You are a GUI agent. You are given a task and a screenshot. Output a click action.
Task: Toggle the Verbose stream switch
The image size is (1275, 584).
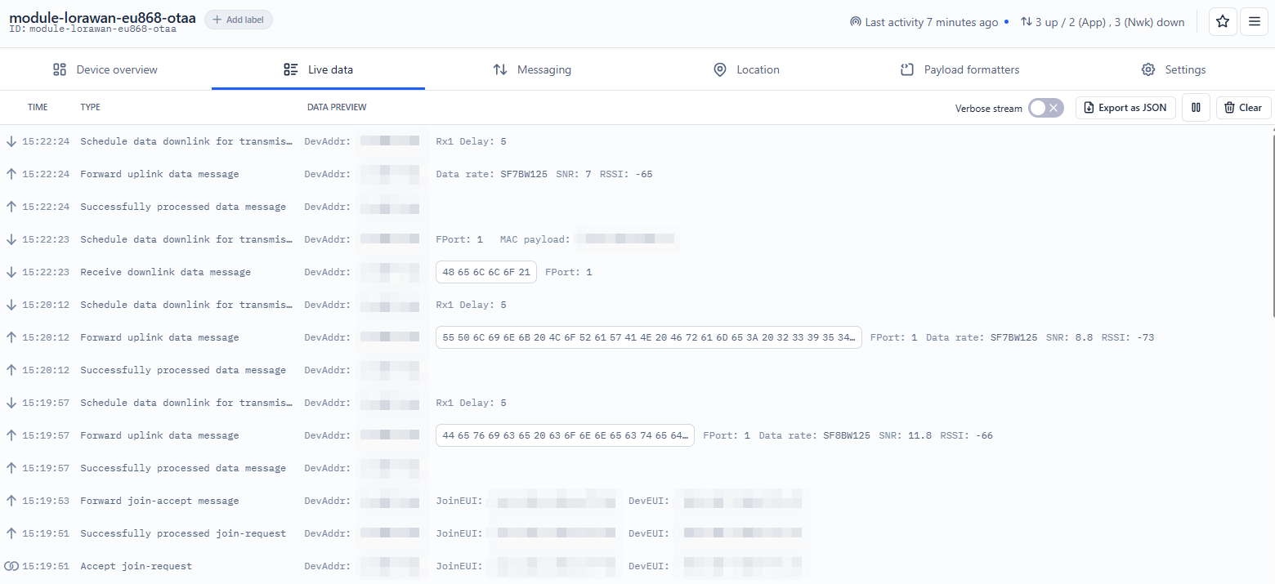tap(1045, 108)
